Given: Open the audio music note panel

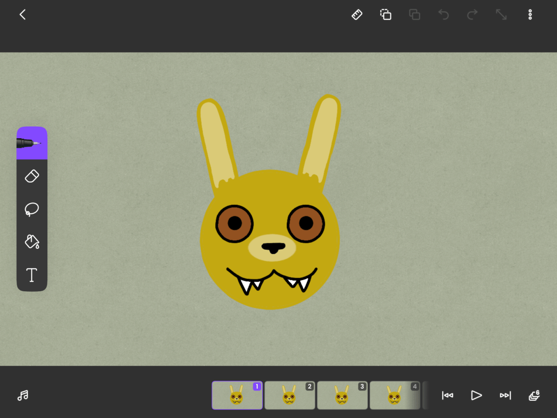Looking at the screenshot, I should [23, 395].
